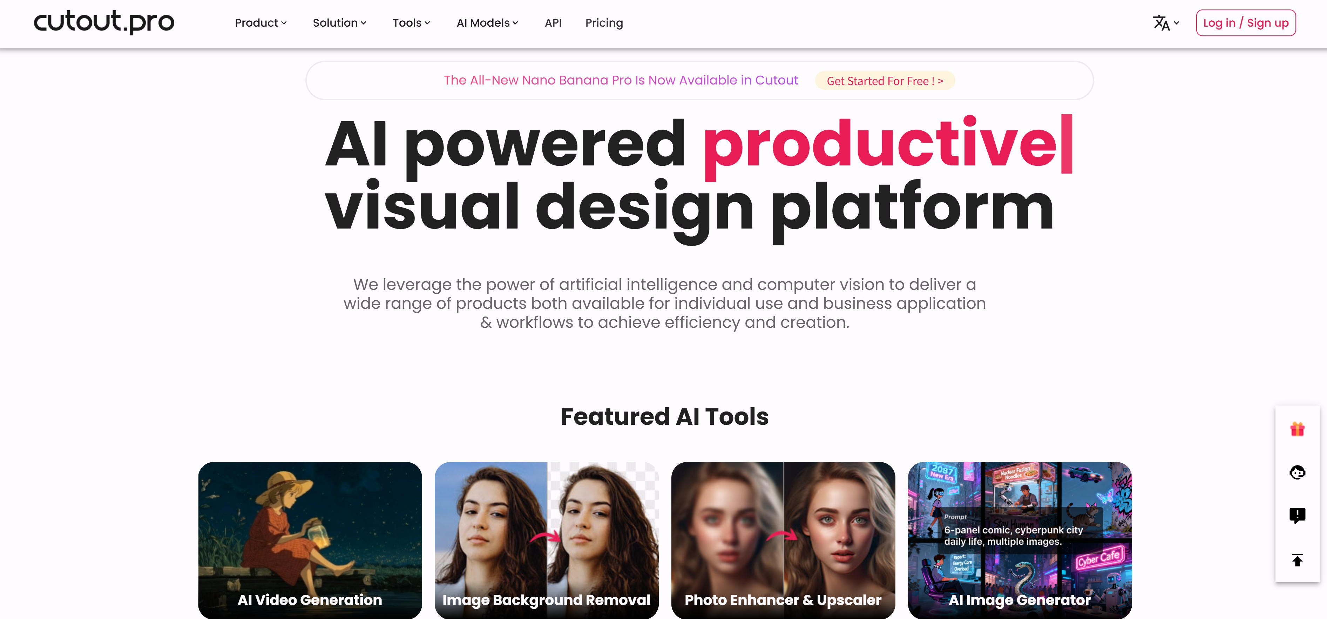This screenshot has height=619, width=1327.
Task: Open the AI Video Generation card
Action: pos(310,540)
